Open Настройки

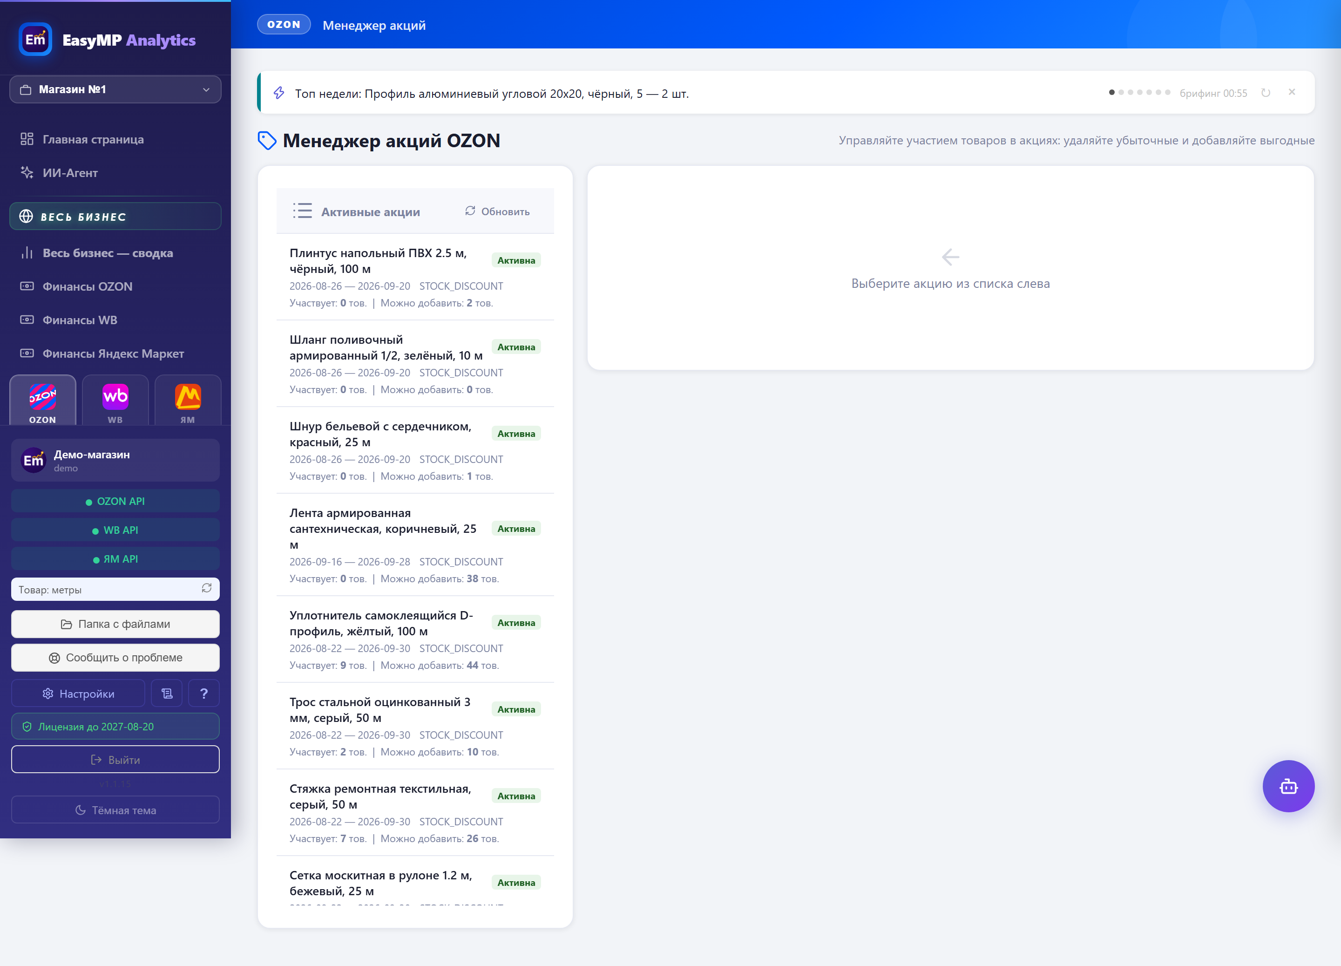coord(78,694)
